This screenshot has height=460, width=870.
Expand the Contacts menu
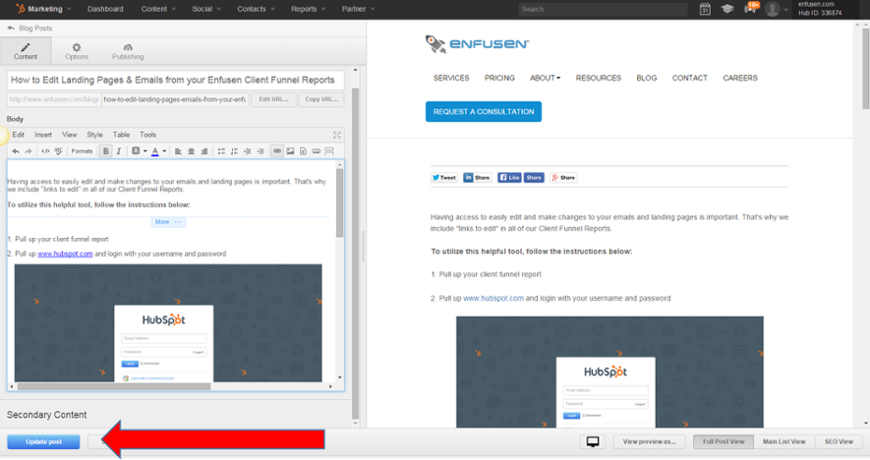tap(256, 9)
